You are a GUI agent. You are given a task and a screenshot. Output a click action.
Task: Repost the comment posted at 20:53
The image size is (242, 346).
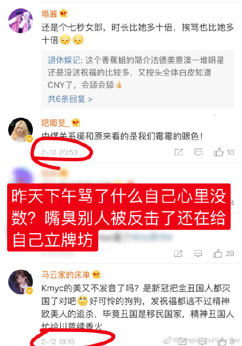point(178,152)
